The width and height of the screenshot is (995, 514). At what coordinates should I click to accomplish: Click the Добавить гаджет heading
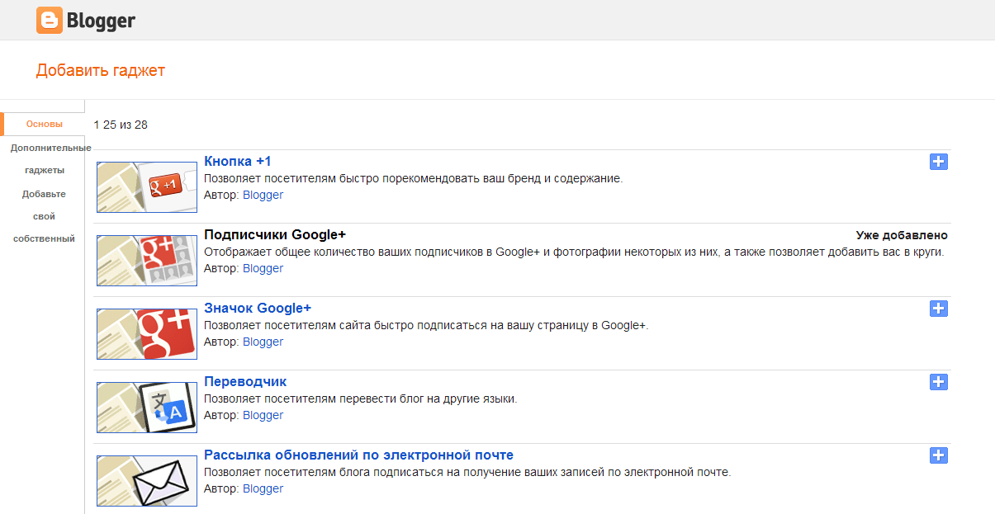(x=101, y=70)
